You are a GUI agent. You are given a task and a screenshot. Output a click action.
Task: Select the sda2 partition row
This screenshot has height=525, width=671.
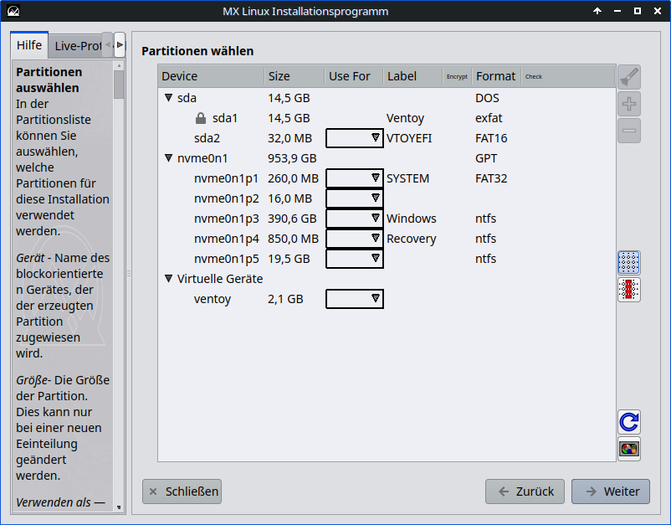pyautogui.click(x=387, y=138)
